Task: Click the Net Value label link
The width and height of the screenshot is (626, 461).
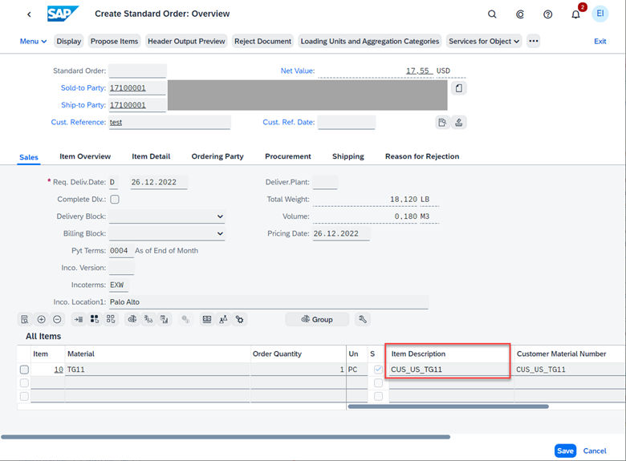Action: click(298, 71)
